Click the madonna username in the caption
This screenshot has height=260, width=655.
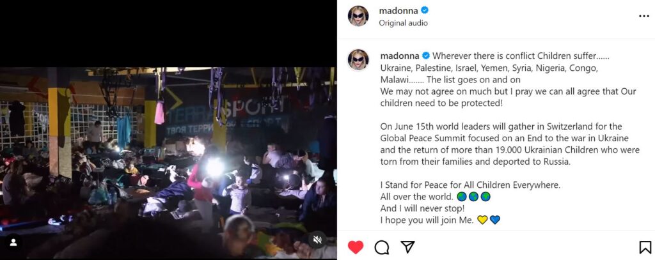(399, 56)
